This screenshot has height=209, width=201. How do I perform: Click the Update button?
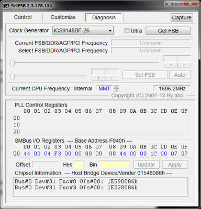coord(147,165)
